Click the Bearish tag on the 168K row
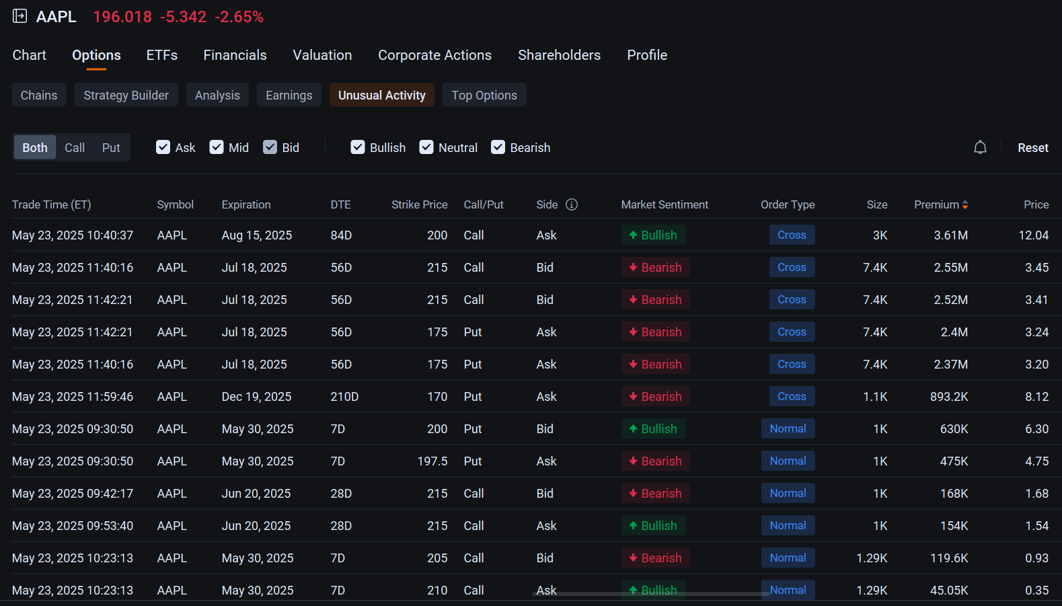This screenshot has width=1062, height=606. coord(655,493)
